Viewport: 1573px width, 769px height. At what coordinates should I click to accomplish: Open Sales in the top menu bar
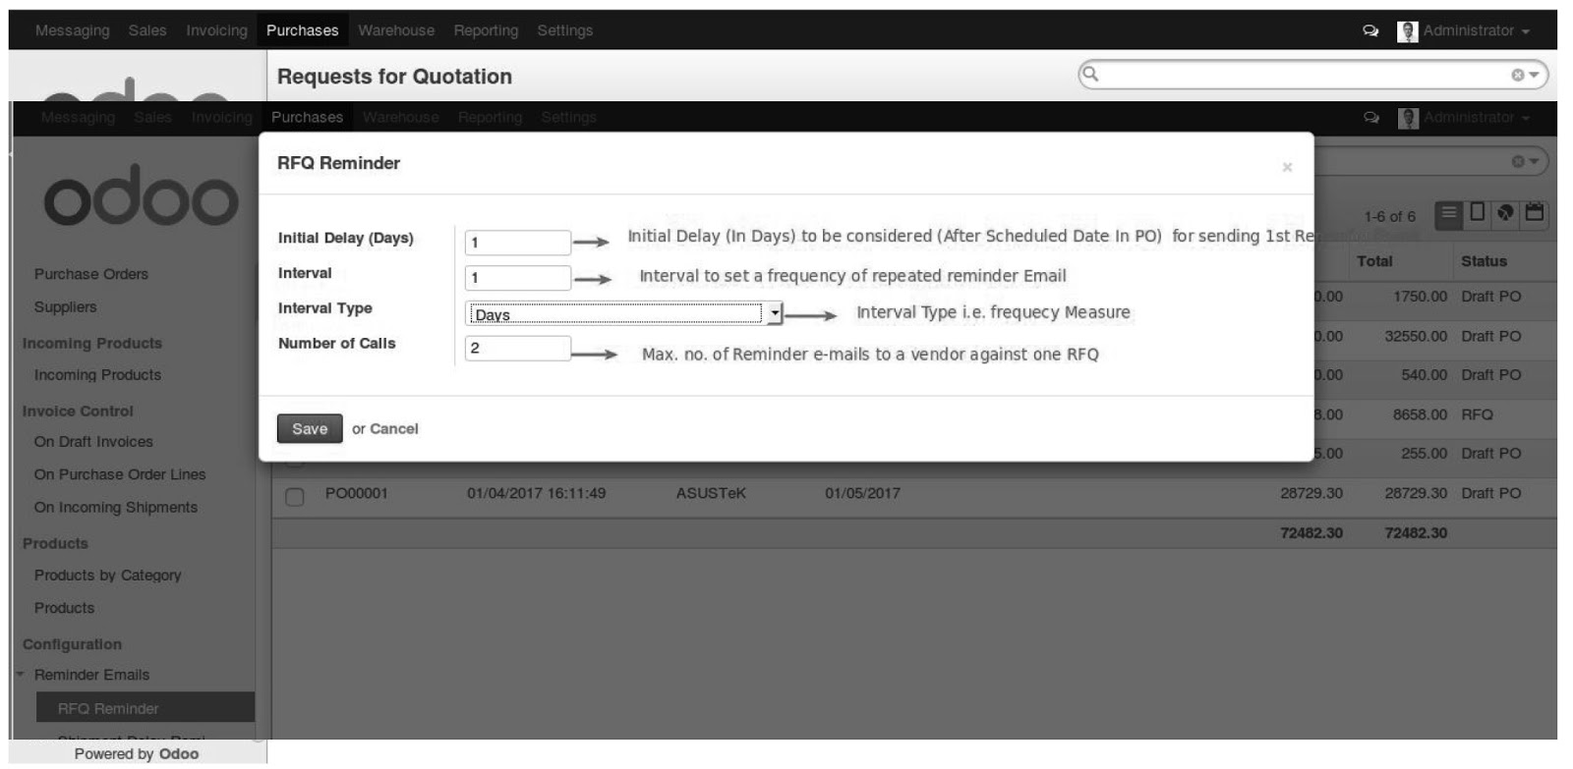(x=147, y=30)
